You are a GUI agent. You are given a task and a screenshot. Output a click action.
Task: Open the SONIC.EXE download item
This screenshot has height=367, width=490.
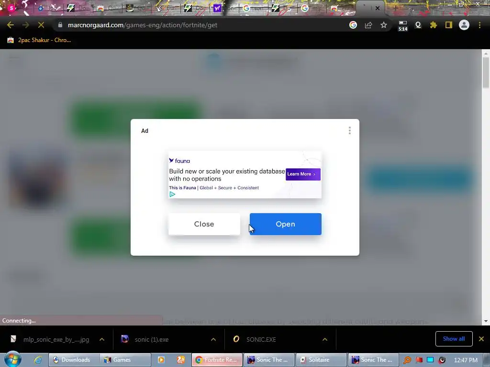coord(255,339)
